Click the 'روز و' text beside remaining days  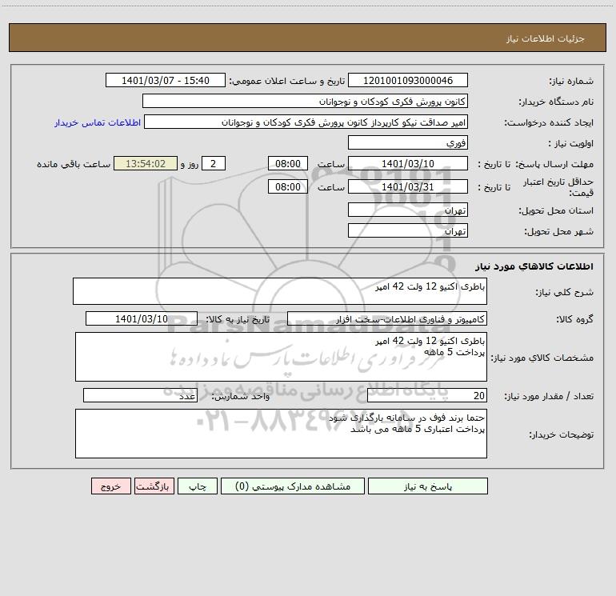pos(190,164)
